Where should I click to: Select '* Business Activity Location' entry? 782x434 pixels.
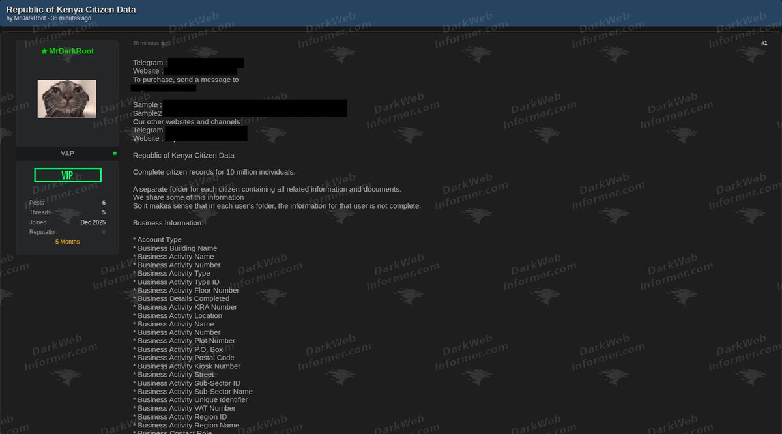pos(177,315)
